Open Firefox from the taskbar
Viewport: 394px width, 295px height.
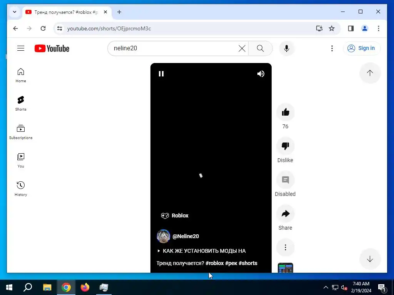point(85,287)
